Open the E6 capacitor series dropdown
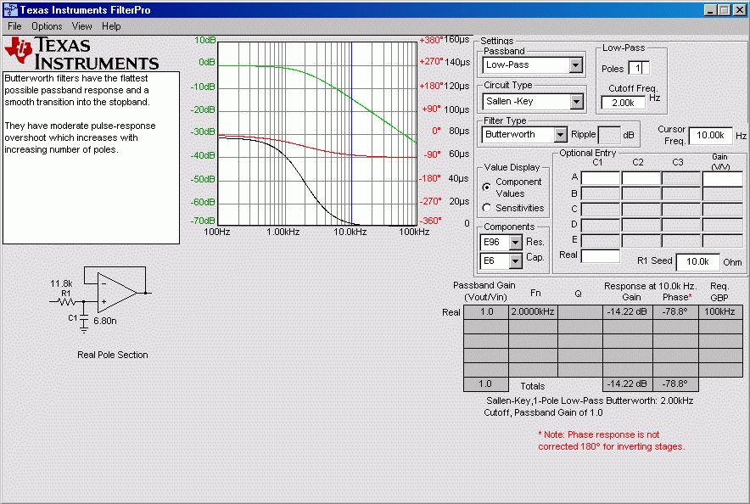Image resolution: width=750 pixels, height=504 pixels. click(515, 261)
